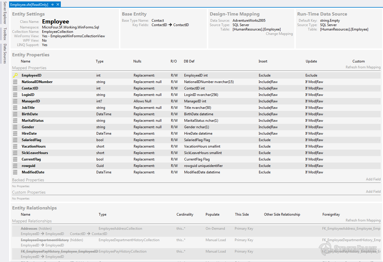Click the field icon next to BirthDate

point(15,114)
